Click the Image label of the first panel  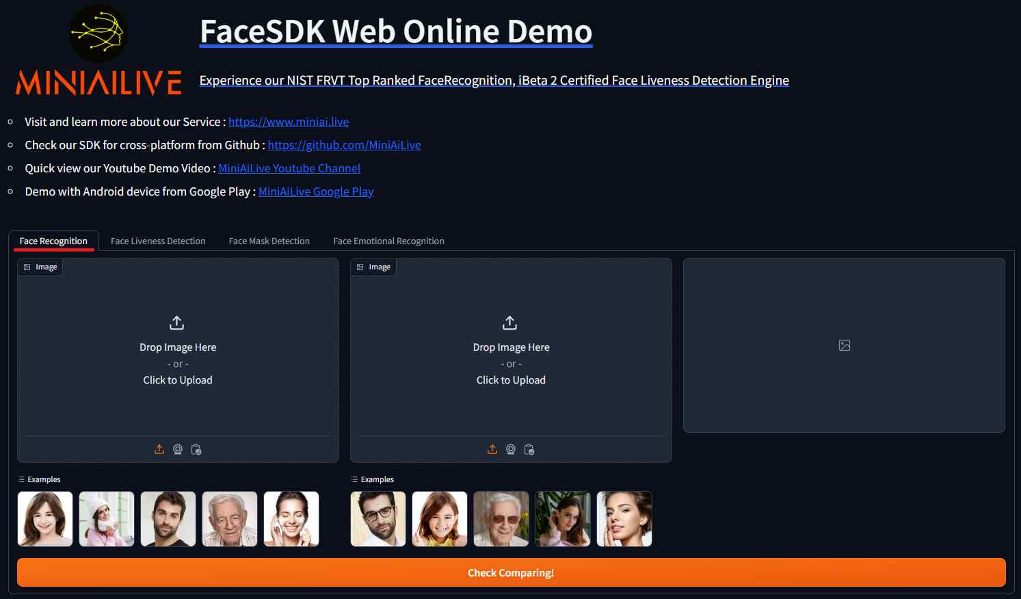40,267
